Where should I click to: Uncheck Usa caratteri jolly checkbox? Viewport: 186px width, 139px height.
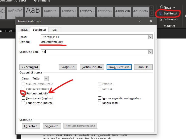pyautogui.click(x=23, y=93)
